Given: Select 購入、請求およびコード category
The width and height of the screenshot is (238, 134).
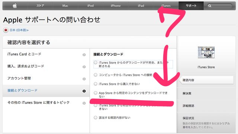Looking at the screenshot, I should point(46,66).
